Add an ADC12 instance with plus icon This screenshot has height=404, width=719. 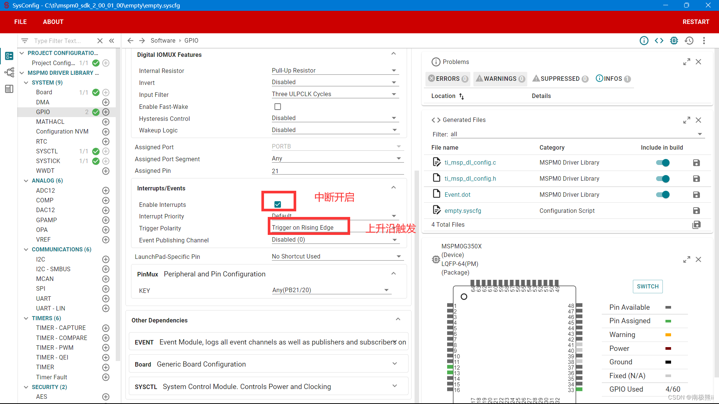tap(106, 190)
